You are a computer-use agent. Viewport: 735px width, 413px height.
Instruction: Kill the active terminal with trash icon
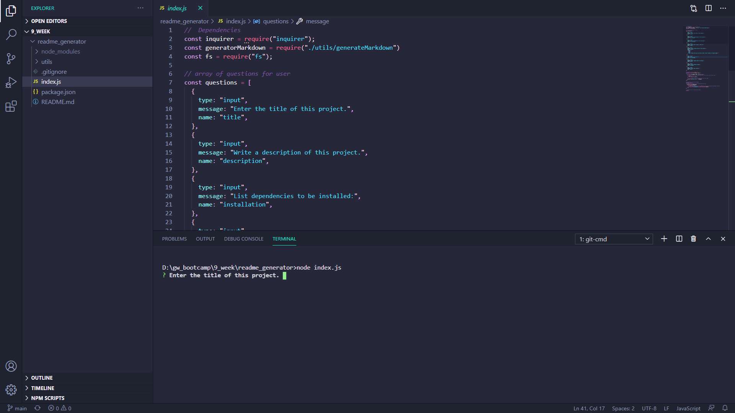(x=693, y=239)
